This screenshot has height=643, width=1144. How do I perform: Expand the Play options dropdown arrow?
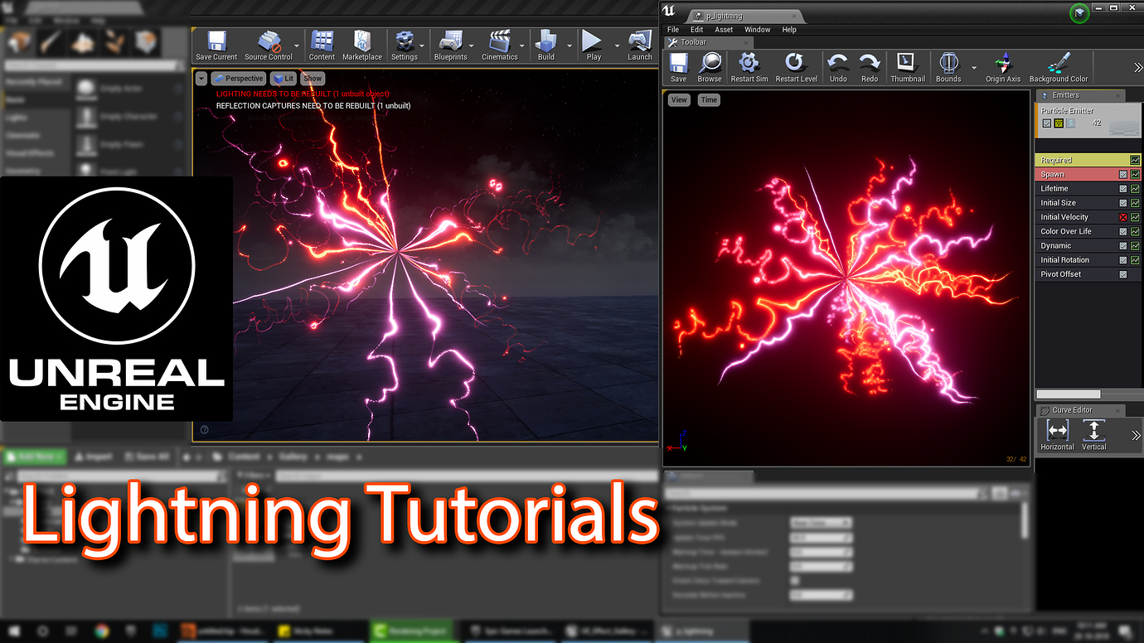(x=617, y=46)
